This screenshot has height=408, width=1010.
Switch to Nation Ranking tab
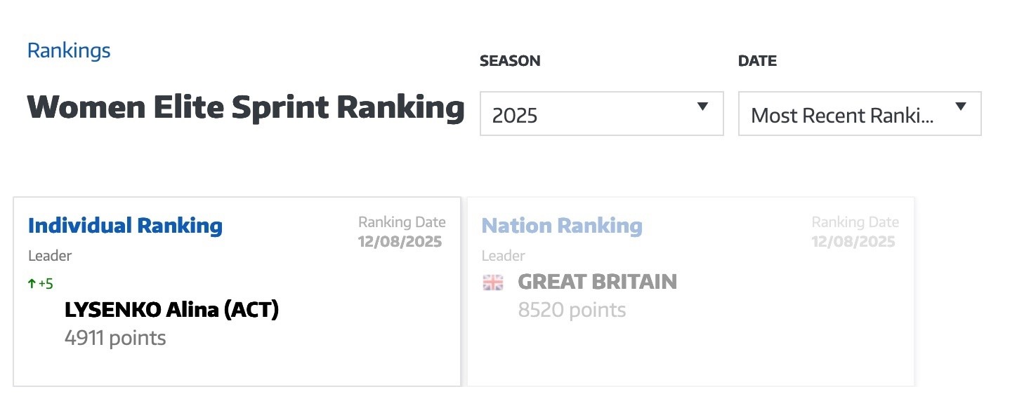[562, 226]
